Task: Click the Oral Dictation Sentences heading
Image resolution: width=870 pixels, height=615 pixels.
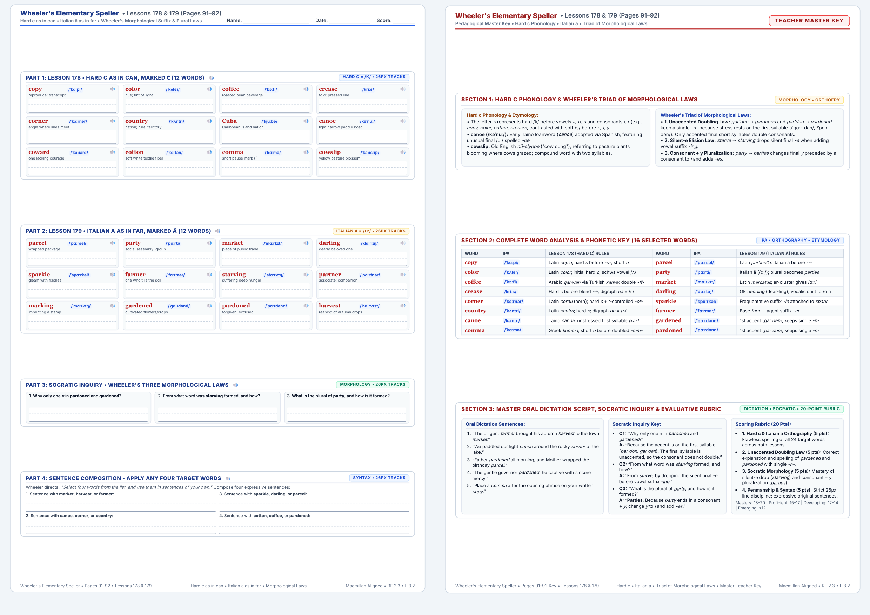Action: pos(495,424)
